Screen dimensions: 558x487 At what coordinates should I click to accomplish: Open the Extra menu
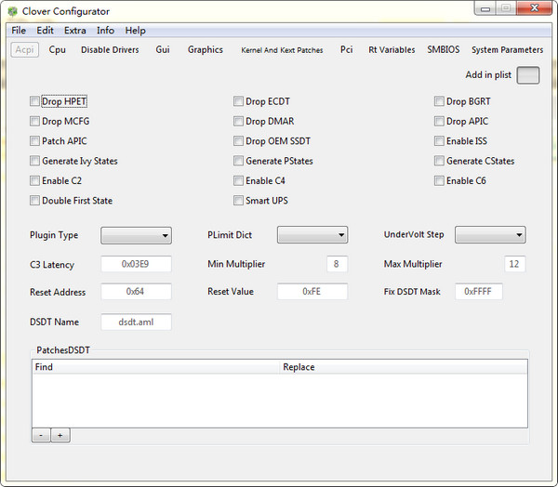tap(75, 31)
